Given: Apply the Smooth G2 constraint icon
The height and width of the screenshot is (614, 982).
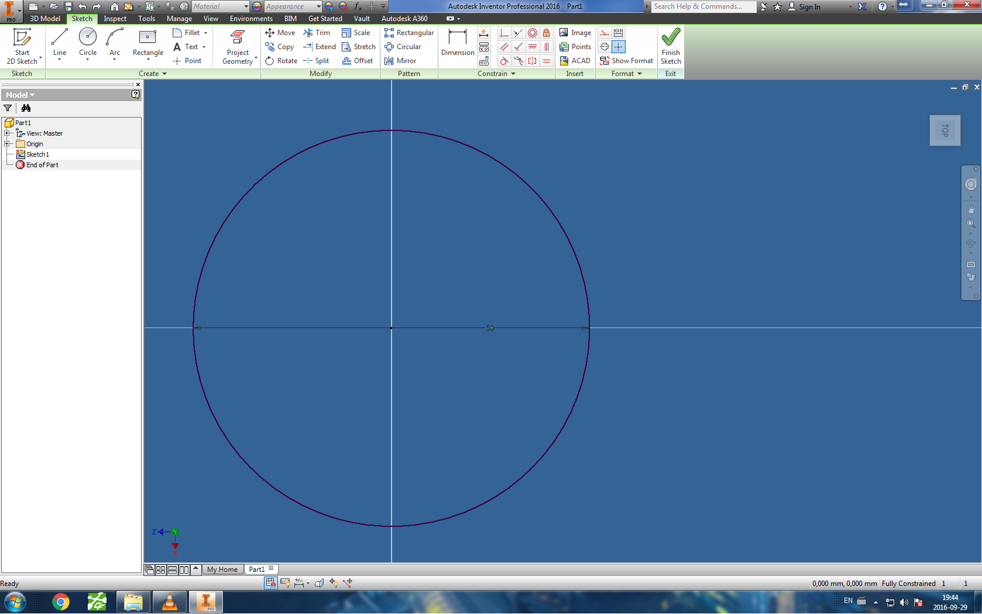Looking at the screenshot, I should coord(518,61).
